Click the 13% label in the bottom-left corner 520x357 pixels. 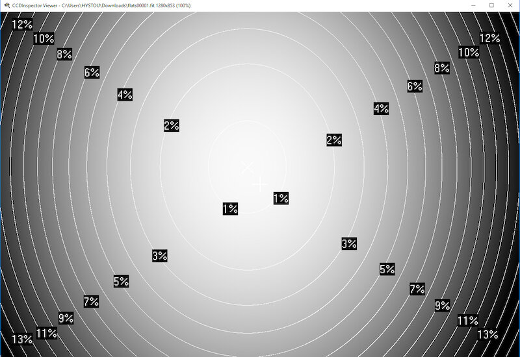22,339
